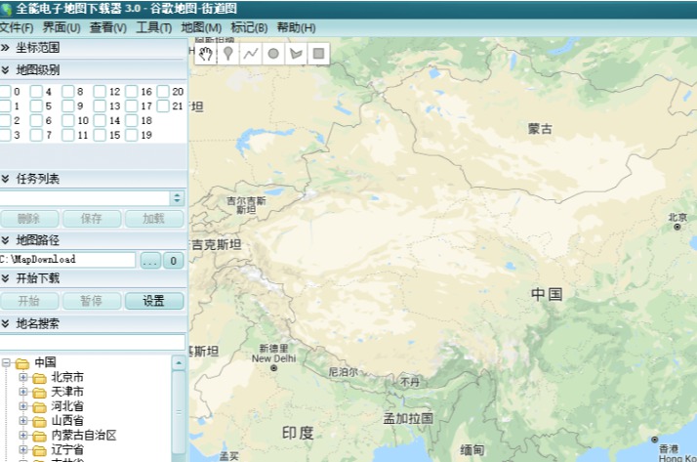Check map level 10 checkbox
Screen dimensions: 697x462
pyautogui.click(x=68, y=120)
